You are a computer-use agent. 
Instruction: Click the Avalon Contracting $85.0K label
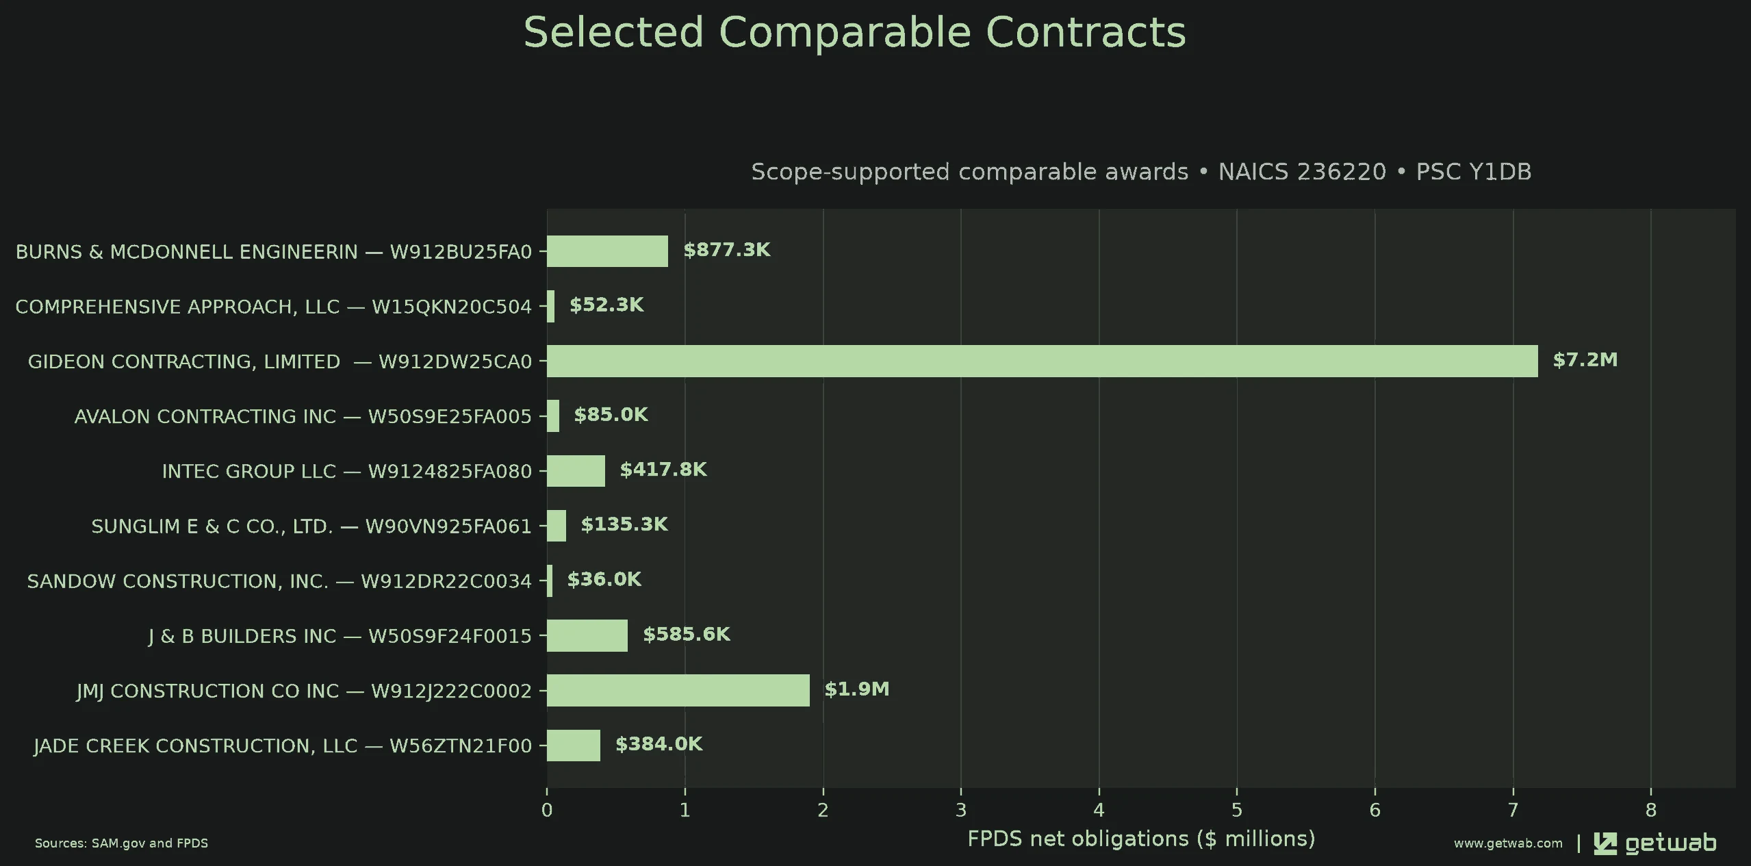(611, 415)
